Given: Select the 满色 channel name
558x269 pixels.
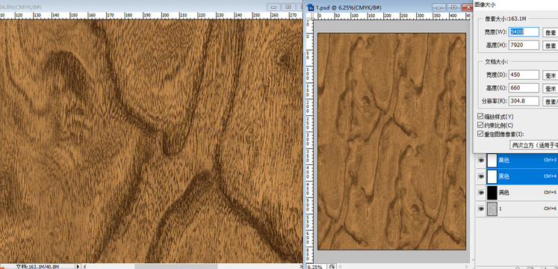Looking at the screenshot, I should coord(504,193).
